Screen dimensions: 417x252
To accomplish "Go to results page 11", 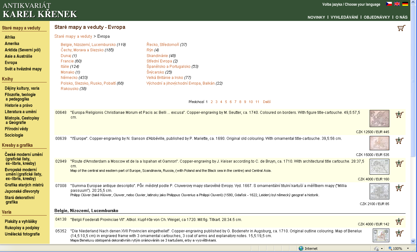I will point(257,102).
